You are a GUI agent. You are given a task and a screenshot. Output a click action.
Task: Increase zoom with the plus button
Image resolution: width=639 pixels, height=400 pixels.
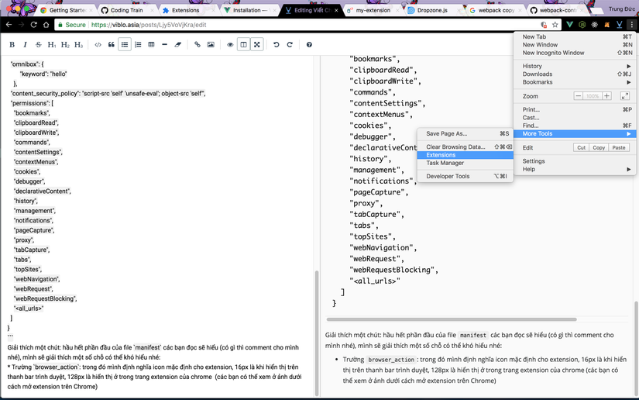[606, 96]
